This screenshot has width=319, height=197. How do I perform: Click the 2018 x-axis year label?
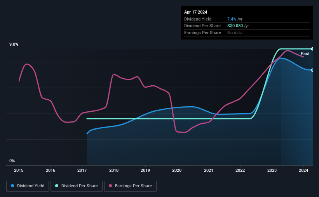click(x=114, y=170)
